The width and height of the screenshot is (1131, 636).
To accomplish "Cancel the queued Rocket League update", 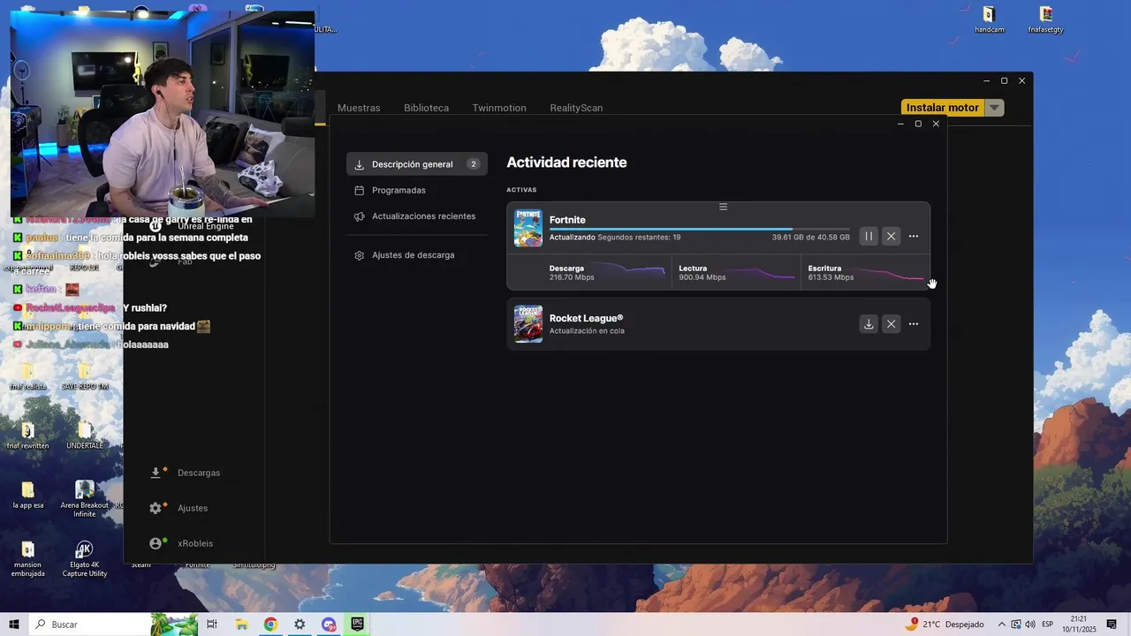I will click(x=891, y=324).
